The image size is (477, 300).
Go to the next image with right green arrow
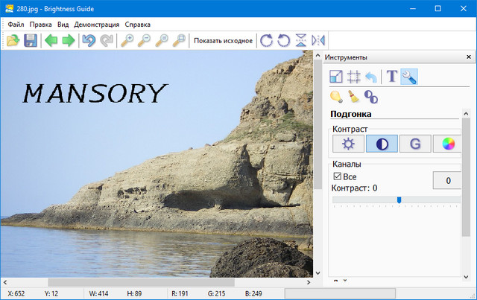pos(69,40)
